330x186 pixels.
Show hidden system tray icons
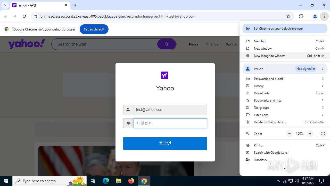point(278,181)
